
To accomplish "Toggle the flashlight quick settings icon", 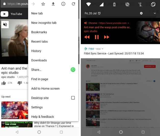I will pos(140,4).
